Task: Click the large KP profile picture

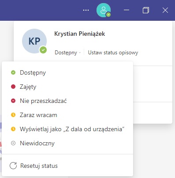Action: tap(34, 41)
